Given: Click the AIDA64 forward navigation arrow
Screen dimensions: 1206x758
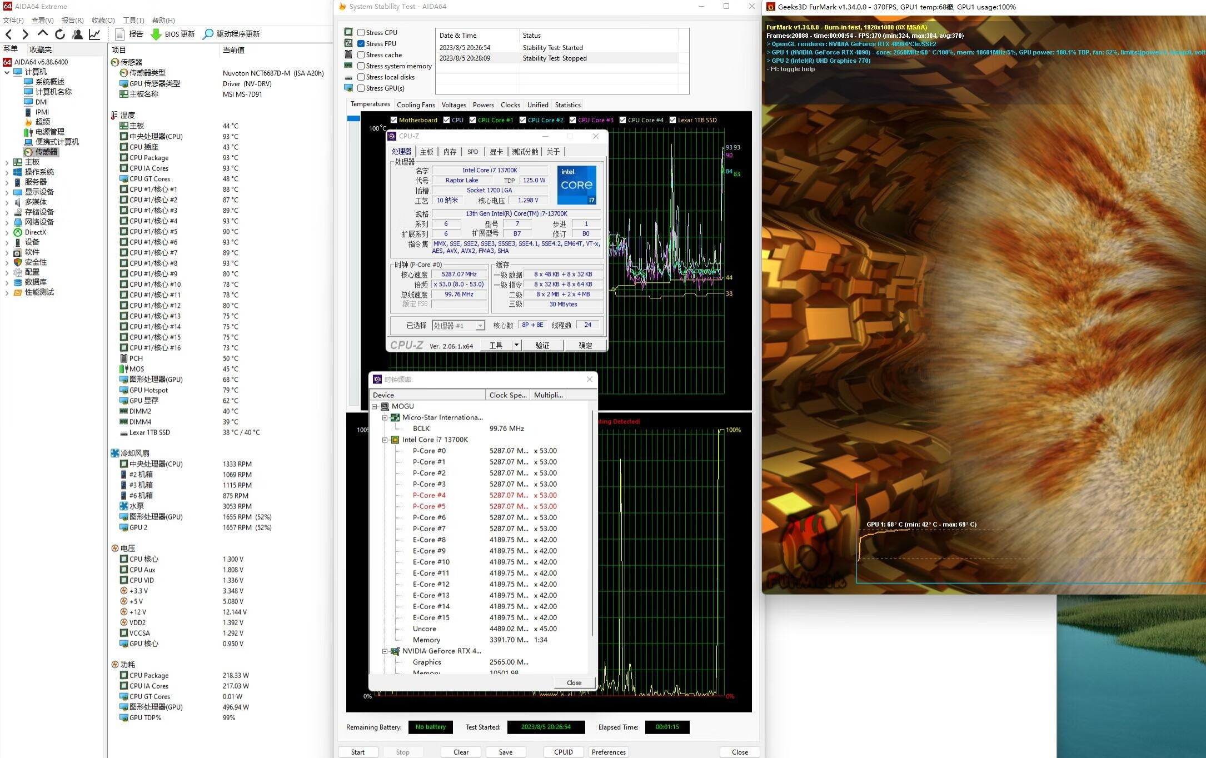Looking at the screenshot, I should 25,34.
